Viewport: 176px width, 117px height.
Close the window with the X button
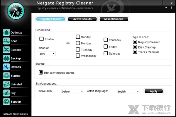click(x=172, y=3)
